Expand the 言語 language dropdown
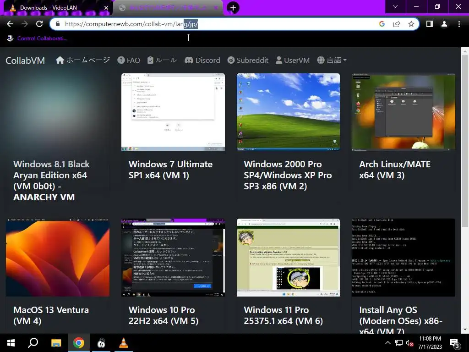469x352 pixels. [332, 60]
